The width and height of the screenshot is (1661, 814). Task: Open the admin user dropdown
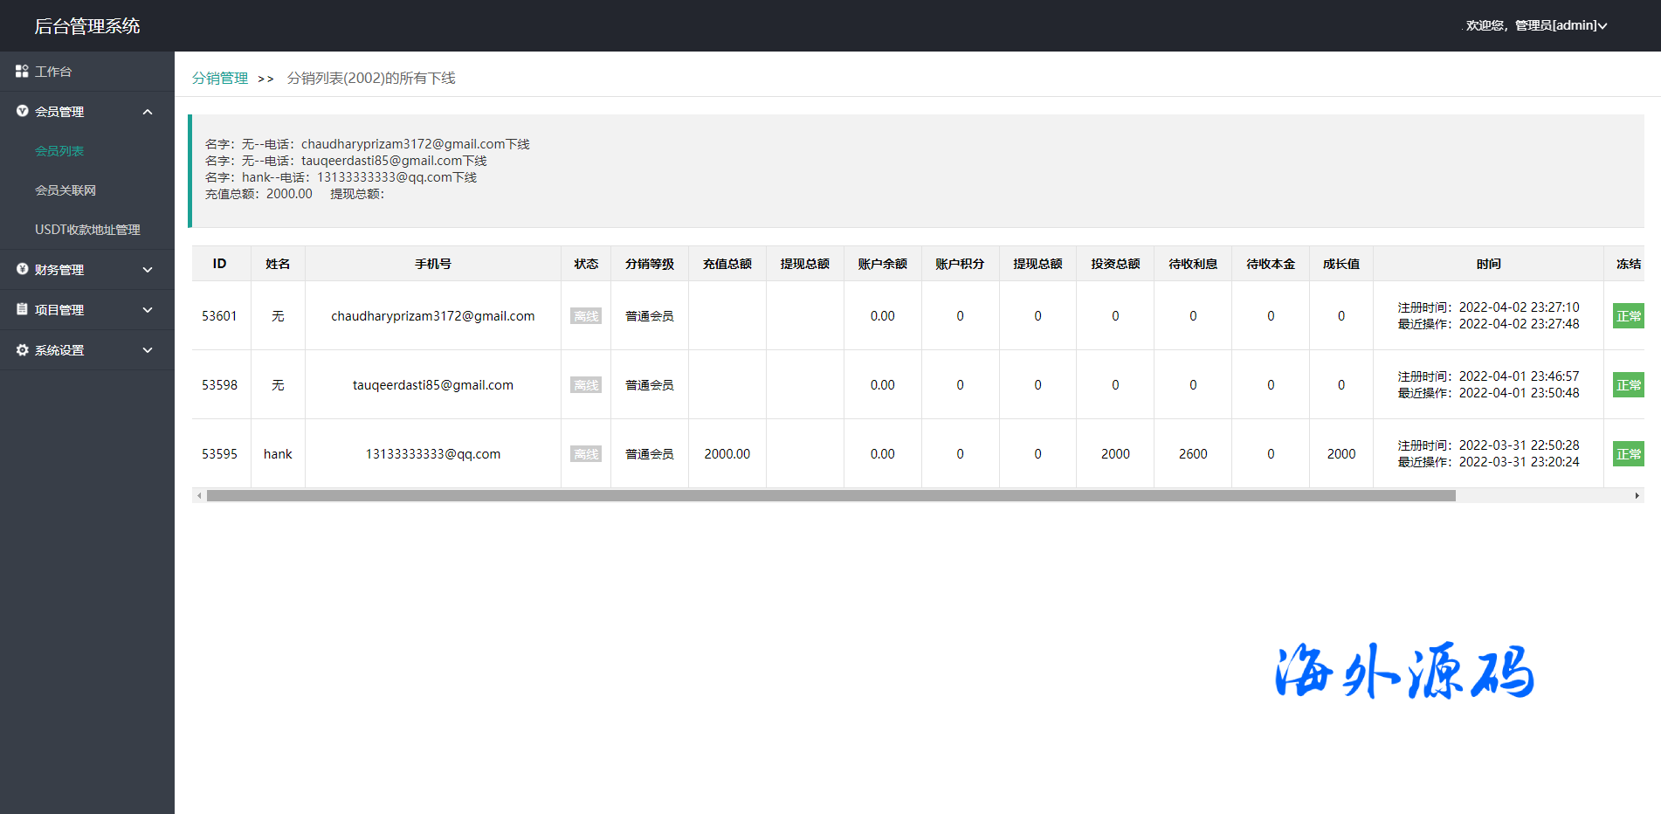[1537, 25]
